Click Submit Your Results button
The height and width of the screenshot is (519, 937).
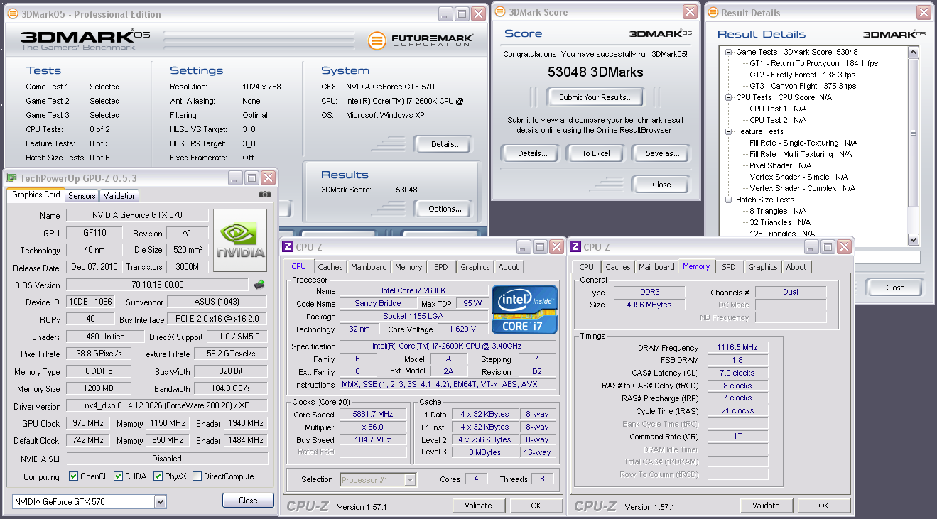point(595,97)
